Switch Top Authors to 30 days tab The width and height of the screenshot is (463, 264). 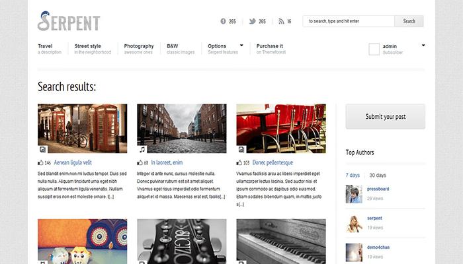(378, 176)
